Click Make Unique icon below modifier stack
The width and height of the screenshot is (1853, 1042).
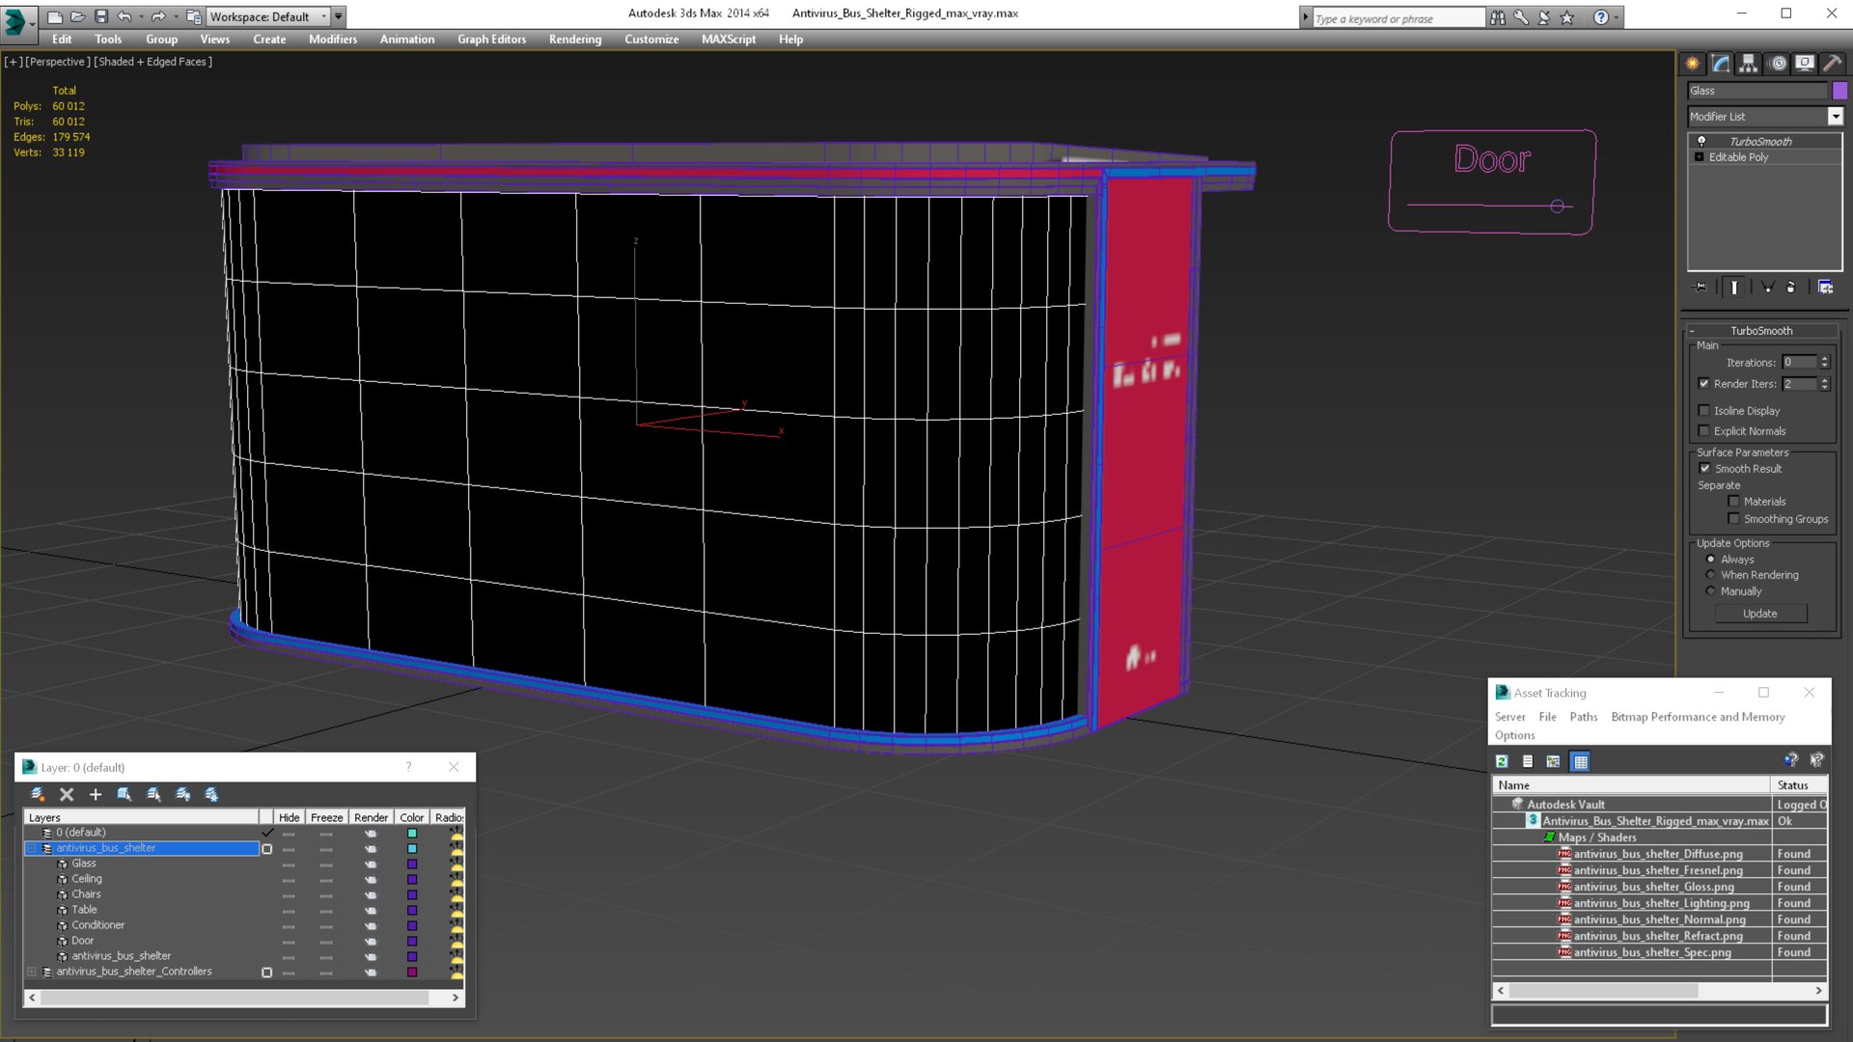[1768, 288]
